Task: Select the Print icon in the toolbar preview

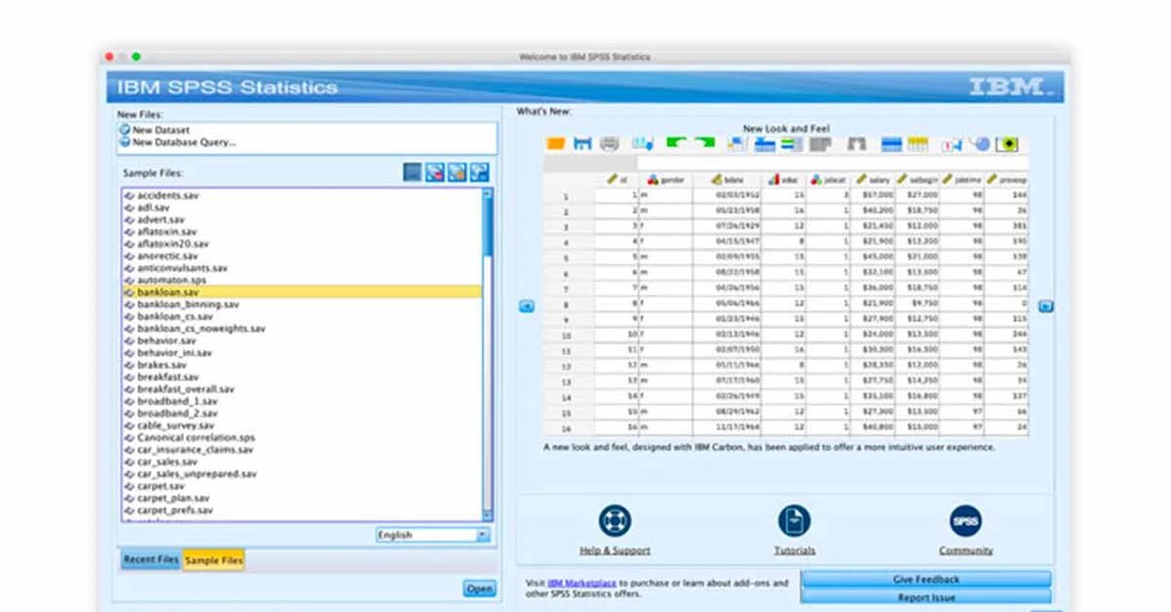Action: [609, 142]
